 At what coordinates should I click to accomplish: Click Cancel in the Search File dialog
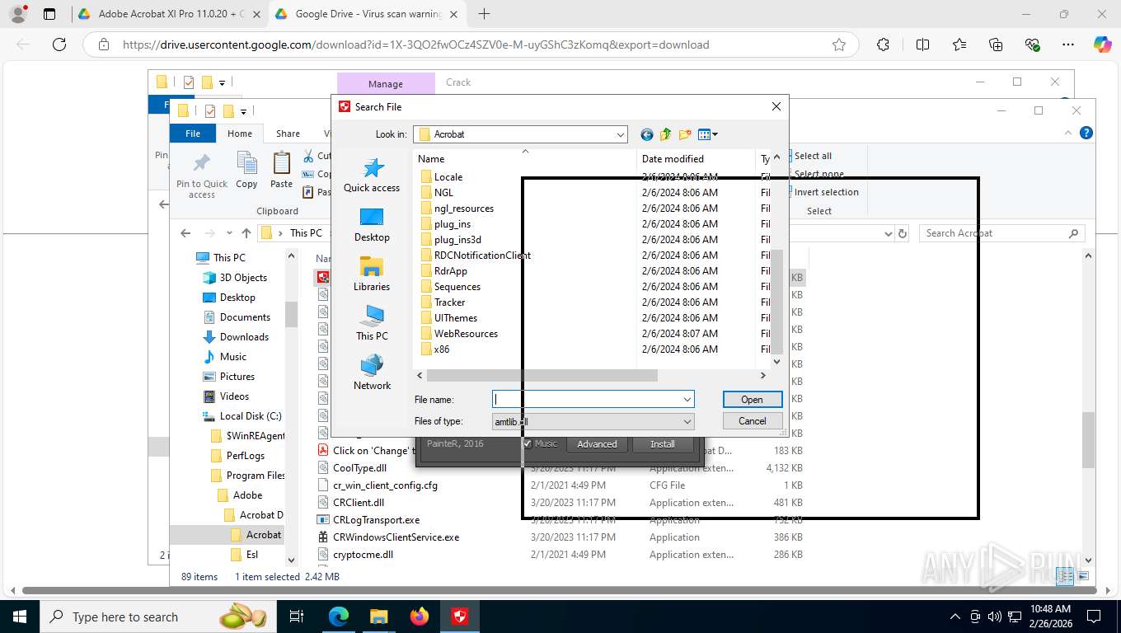pos(752,421)
